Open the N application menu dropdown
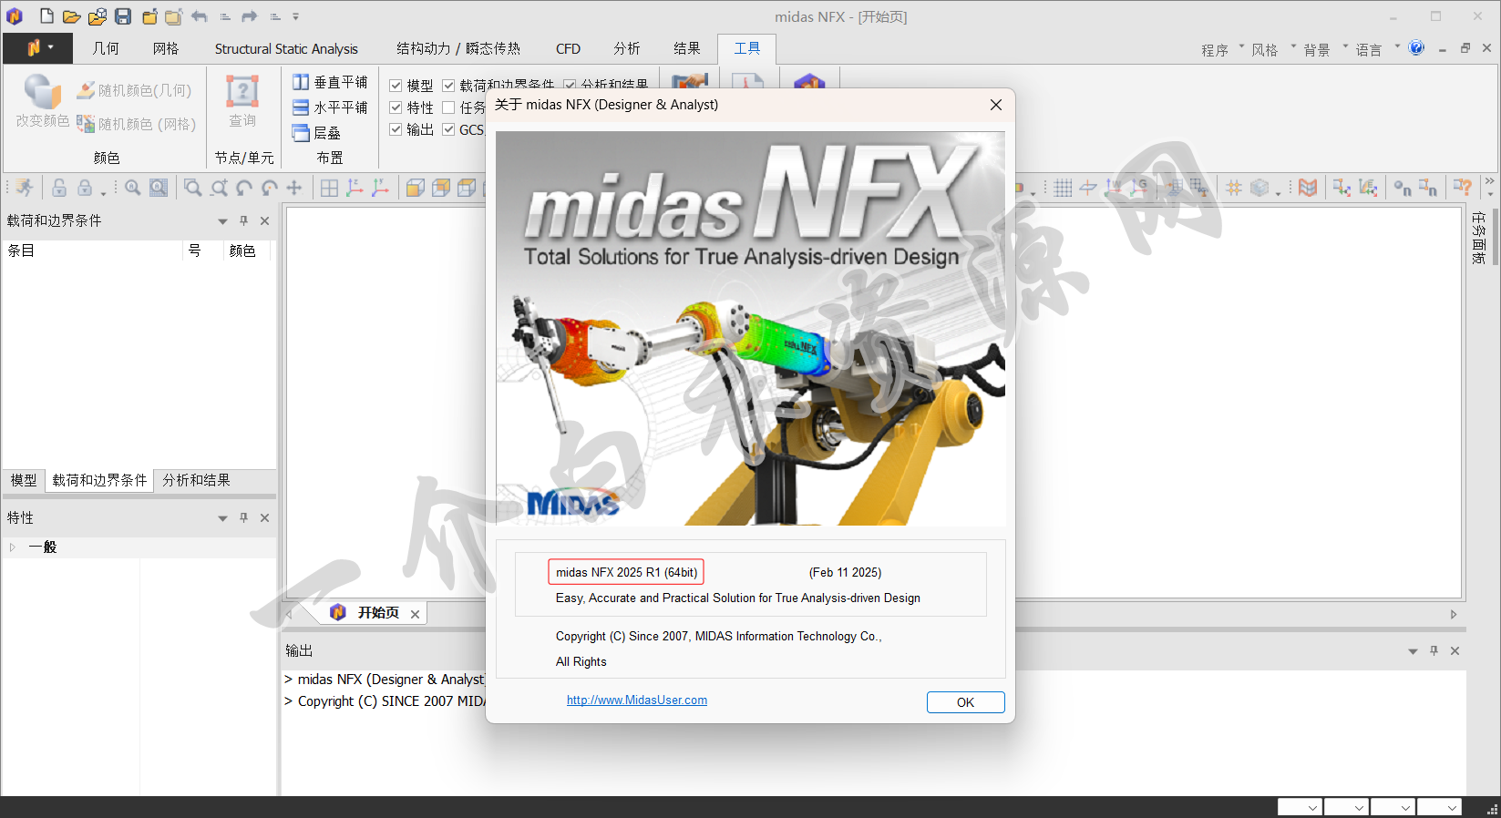 tap(37, 48)
